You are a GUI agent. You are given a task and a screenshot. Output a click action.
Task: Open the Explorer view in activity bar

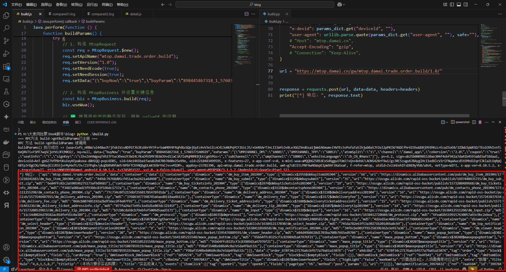tap(6, 16)
